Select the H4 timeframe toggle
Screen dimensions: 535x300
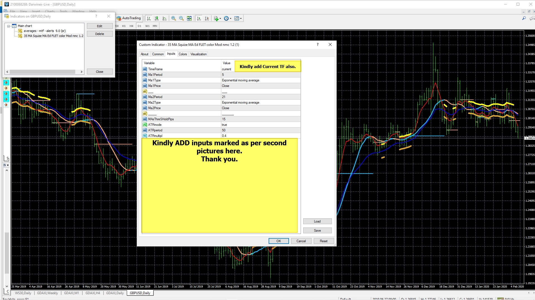click(132, 26)
